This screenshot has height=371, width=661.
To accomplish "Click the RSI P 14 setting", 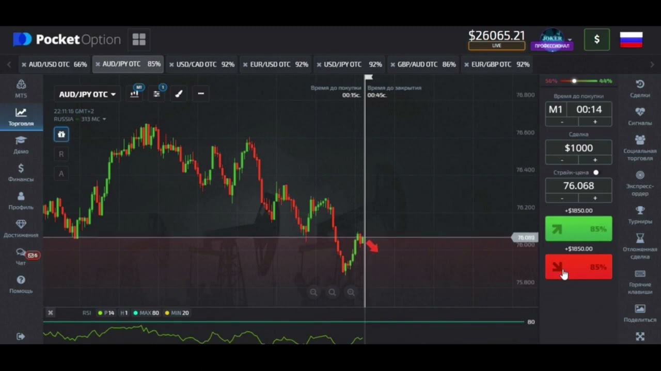I will 106,313.
